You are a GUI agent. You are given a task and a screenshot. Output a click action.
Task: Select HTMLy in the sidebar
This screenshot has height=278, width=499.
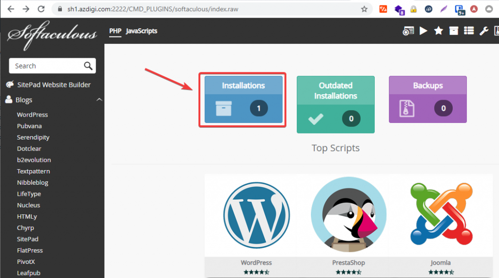tap(27, 216)
